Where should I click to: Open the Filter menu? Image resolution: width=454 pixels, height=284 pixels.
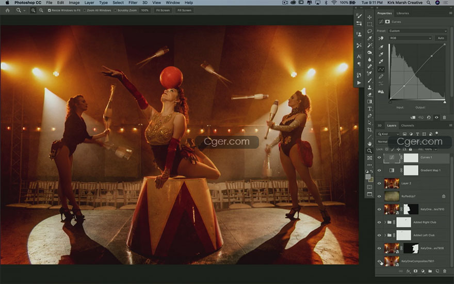133,3
